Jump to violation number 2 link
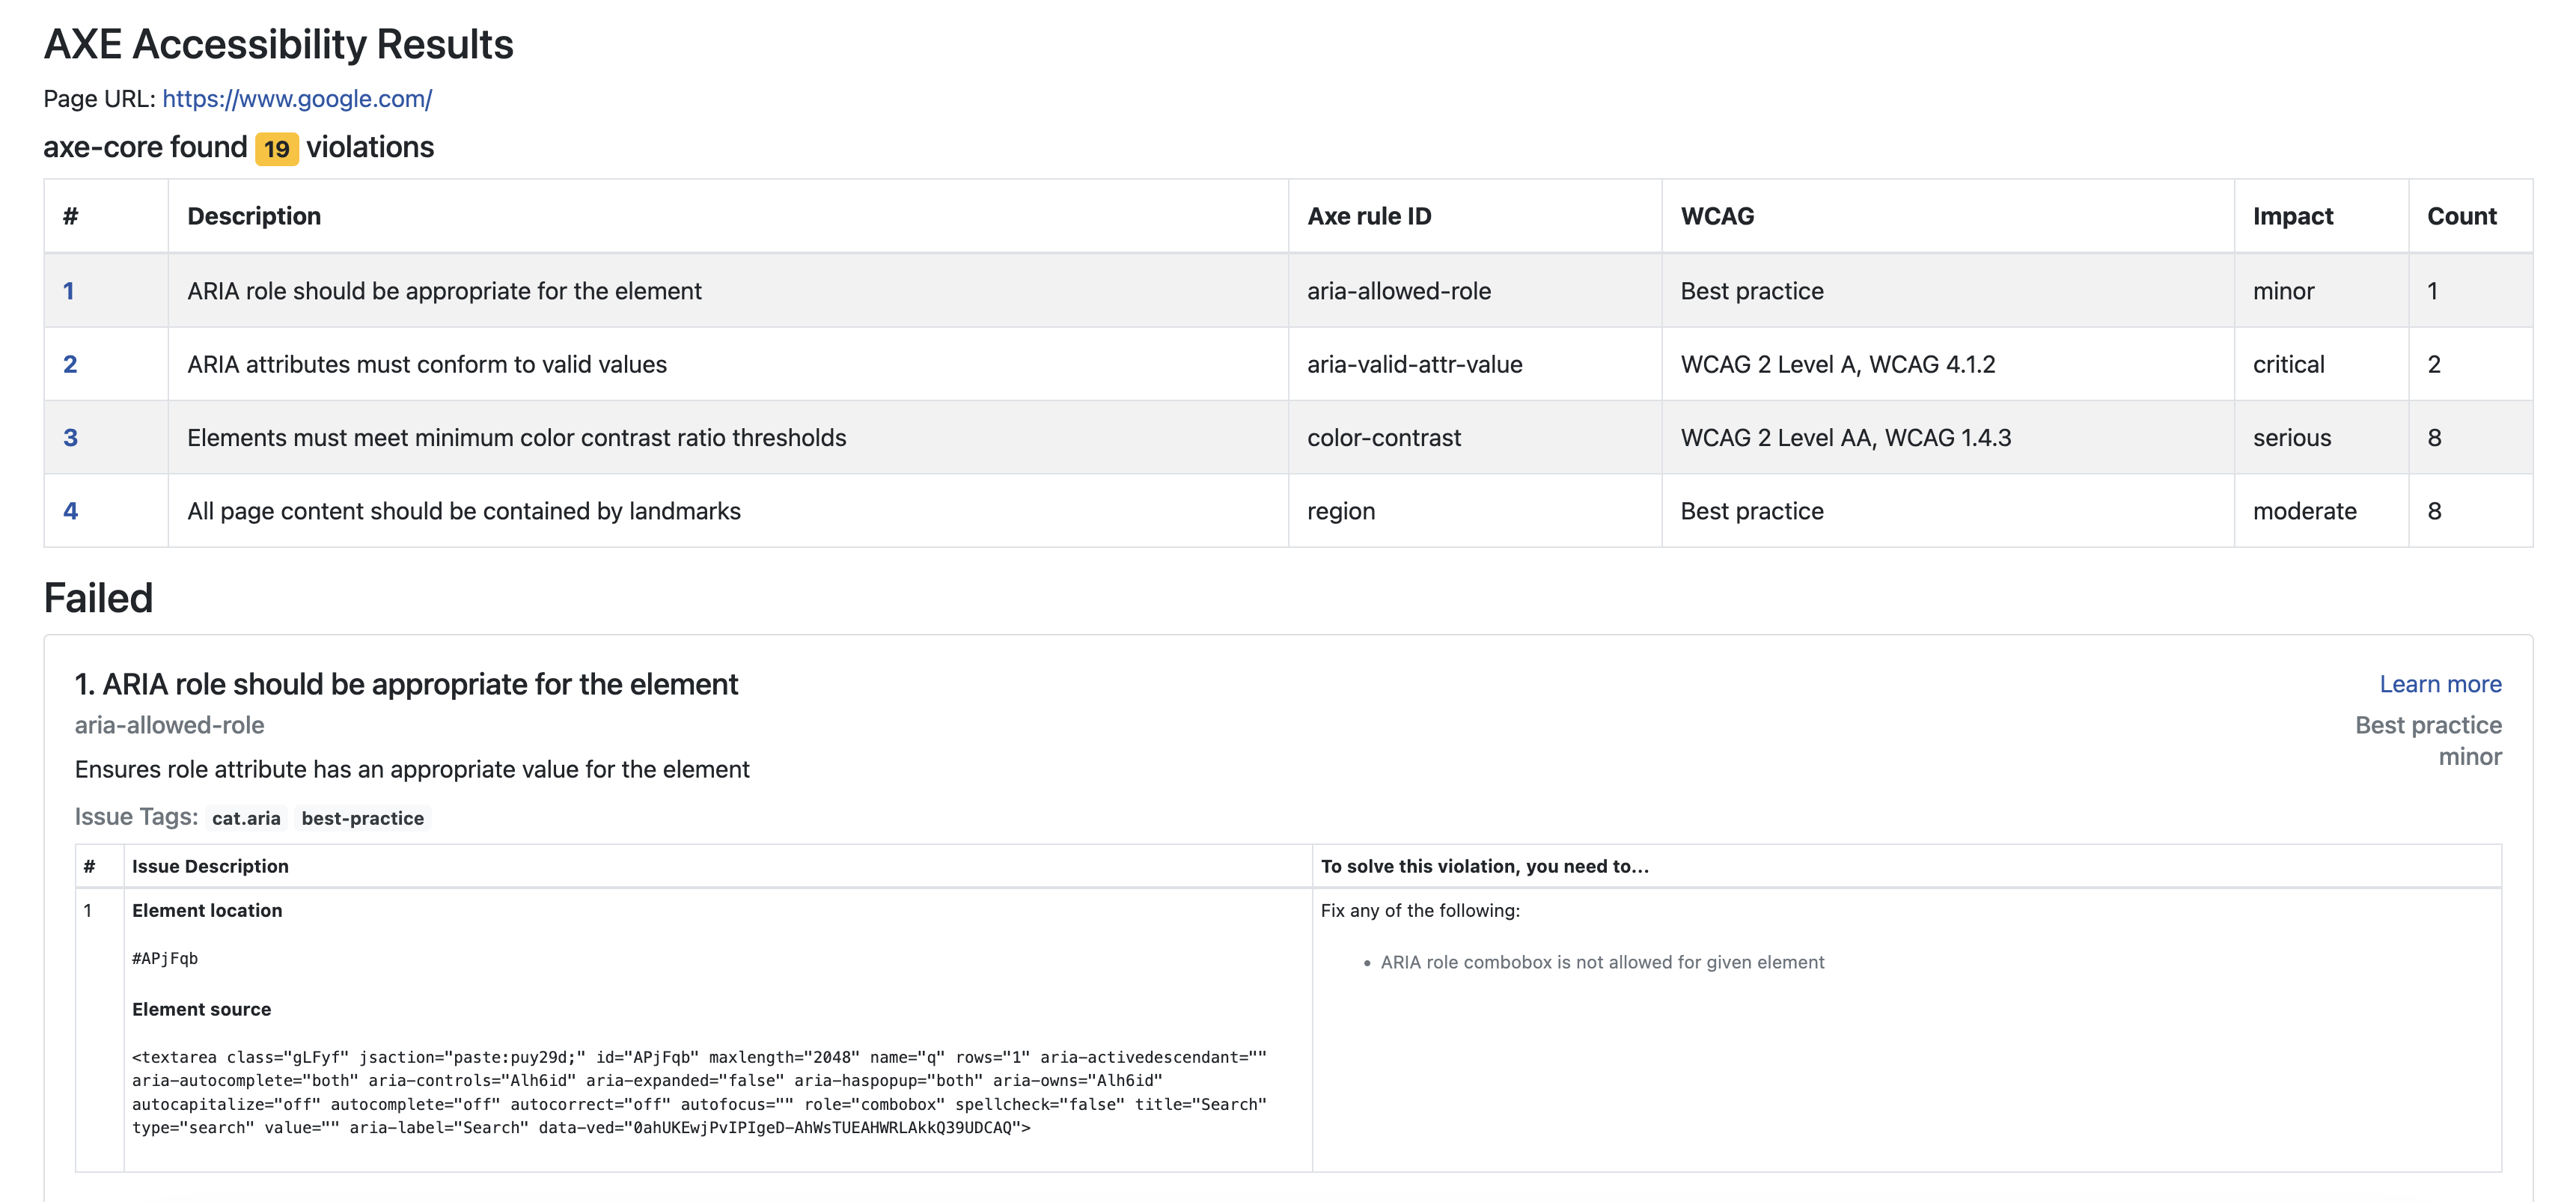The height and width of the screenshot is (1202, 2576). point(70,364)
